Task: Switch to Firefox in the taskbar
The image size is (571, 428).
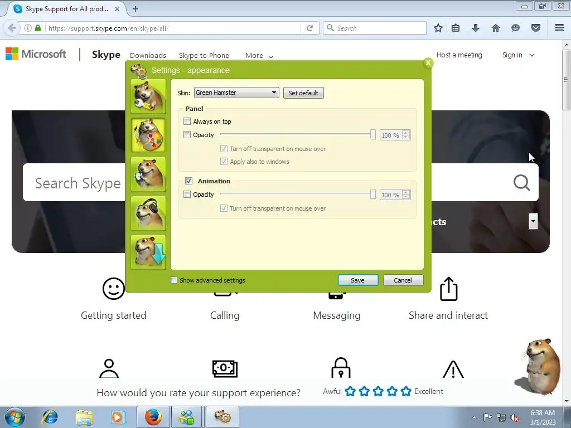Action: pos(153,417)
